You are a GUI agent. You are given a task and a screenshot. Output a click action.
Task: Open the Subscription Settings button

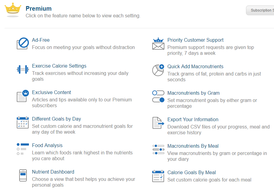[x=260, y=10]
